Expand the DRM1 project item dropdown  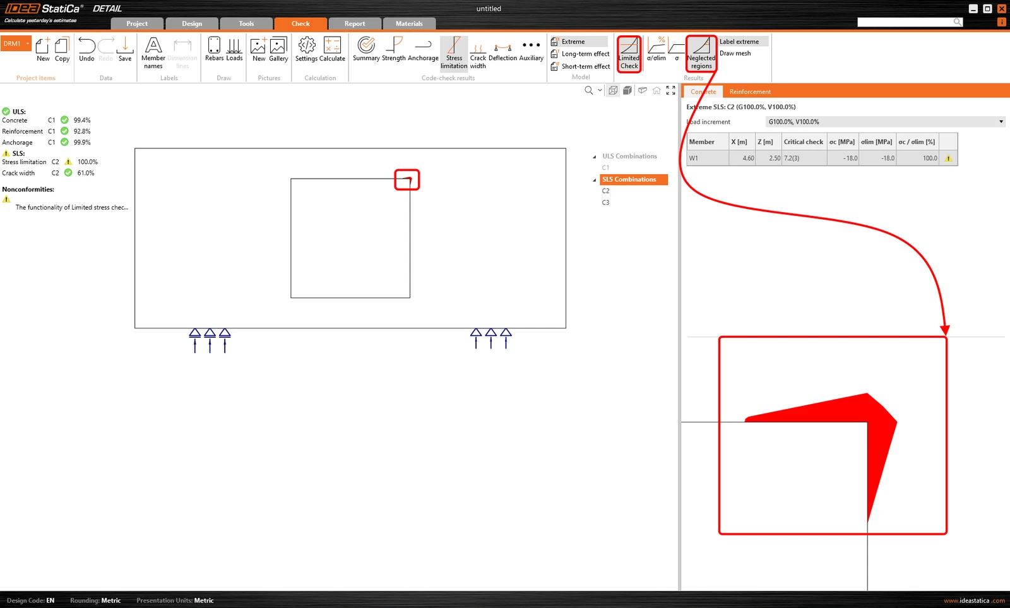tap(27, 44)
